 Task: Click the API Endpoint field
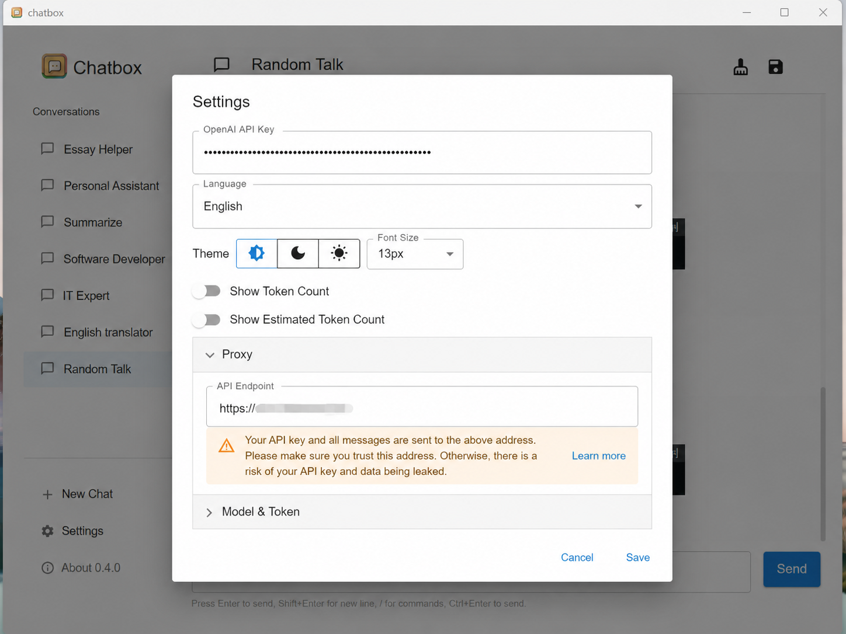(422, 406)
